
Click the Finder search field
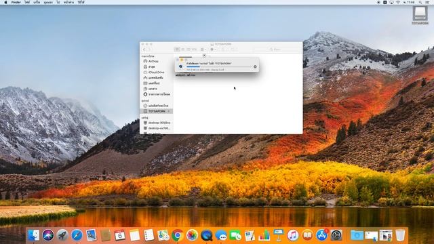(x=277, y=49)
